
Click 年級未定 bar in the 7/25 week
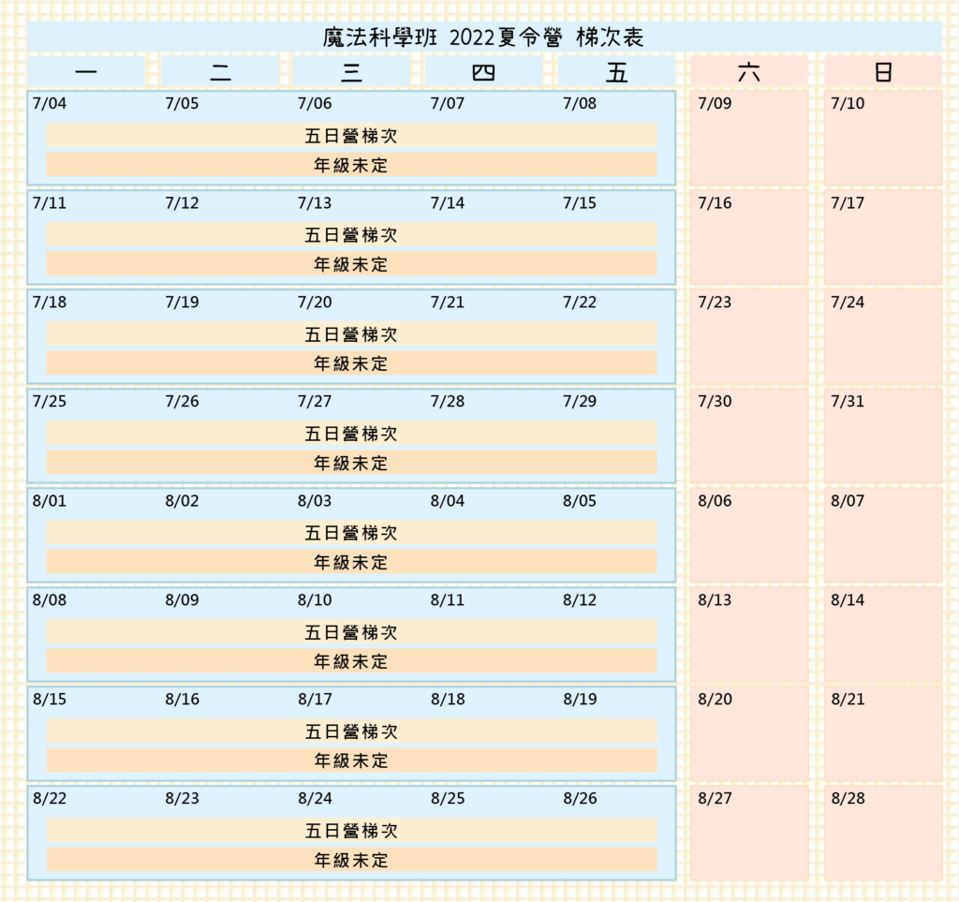point(352,463)
